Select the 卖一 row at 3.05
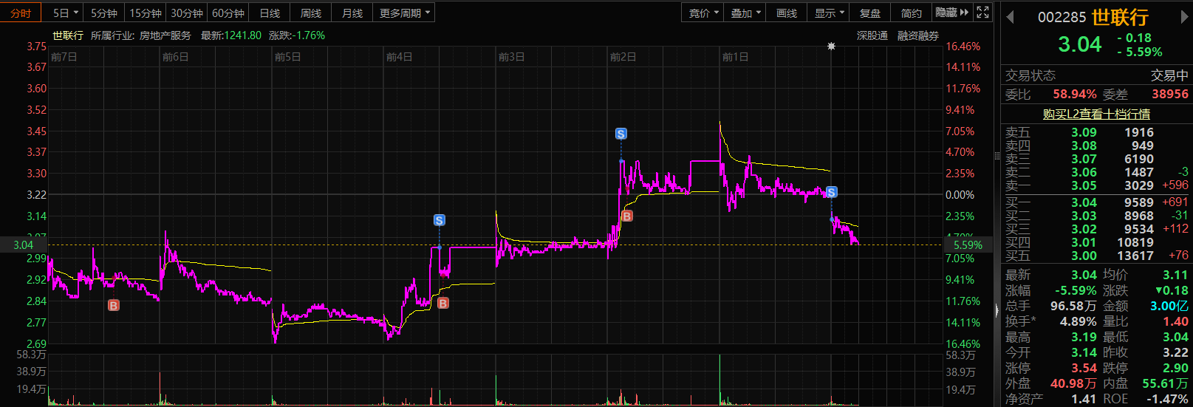The width and height of the screenshot is (1193, 407). pos(1096,185)
